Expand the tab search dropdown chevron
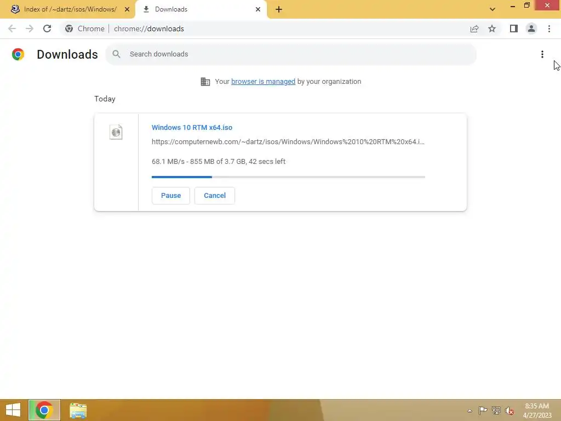The width and height of the screenshot is (561, 421). 493,9
